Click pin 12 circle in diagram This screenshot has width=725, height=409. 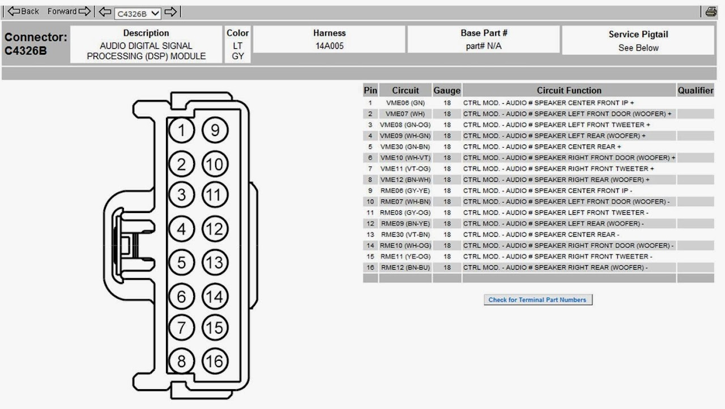215,229
